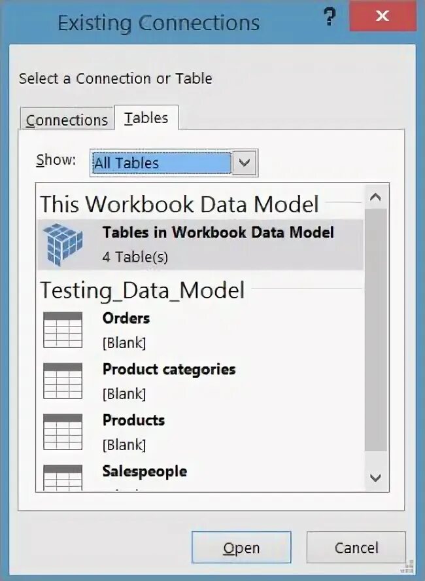Click the Product categories table icon

pyautogui.click(x=63, y=381)
